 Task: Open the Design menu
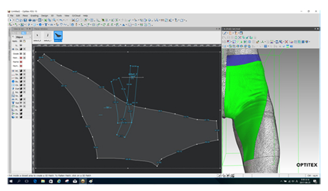coord(44,15)
